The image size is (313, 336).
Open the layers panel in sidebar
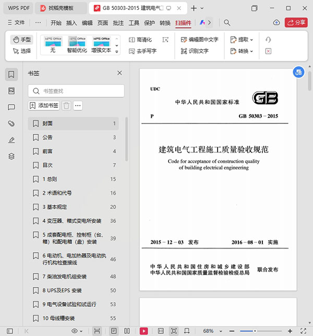11,156
